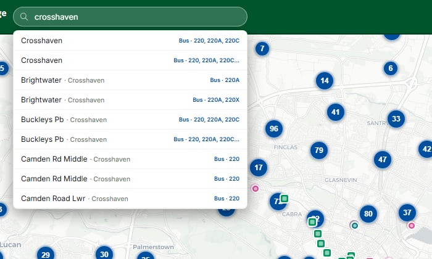Click the teal circle stop marker left of cluster 80
432x259 pixels.
pos(355,226)
